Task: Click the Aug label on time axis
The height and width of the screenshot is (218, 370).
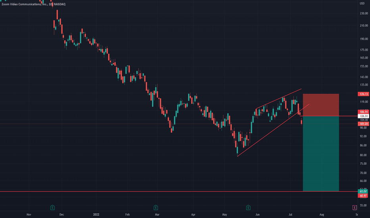Action: click(x=322, y=214)
